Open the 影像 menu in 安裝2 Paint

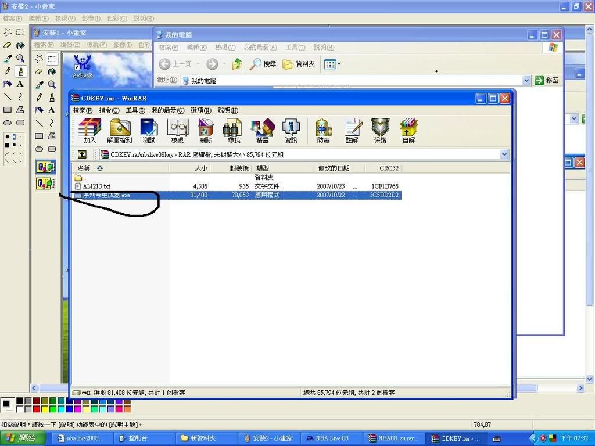(x=91, y=18)
